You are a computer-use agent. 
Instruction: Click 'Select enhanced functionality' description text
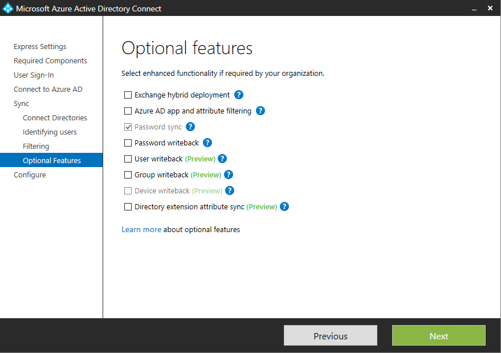[223, 73]
